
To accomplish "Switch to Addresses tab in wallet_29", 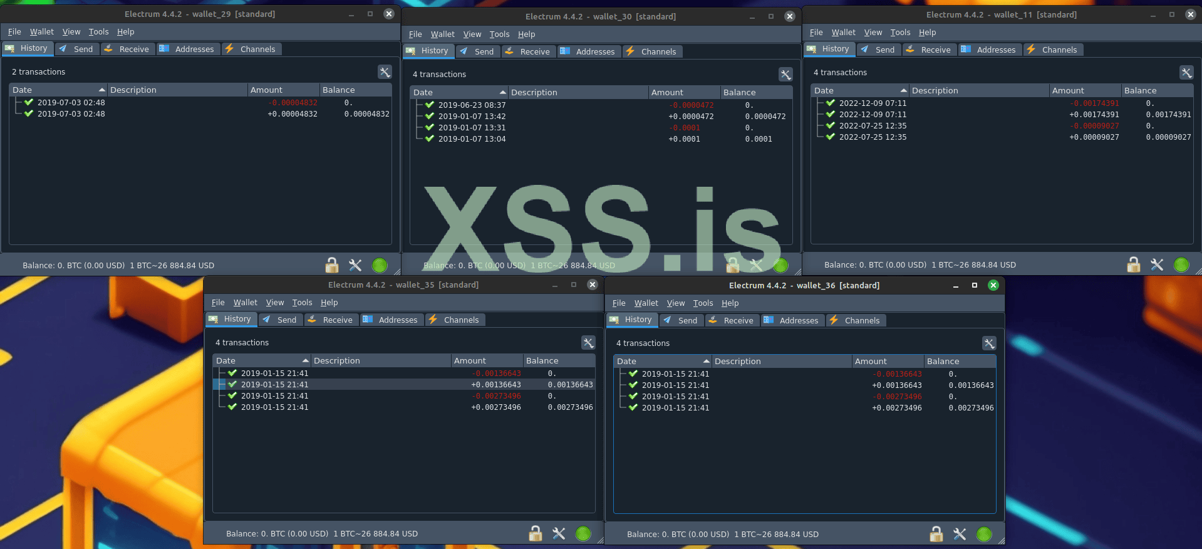I will click(188, 49).
